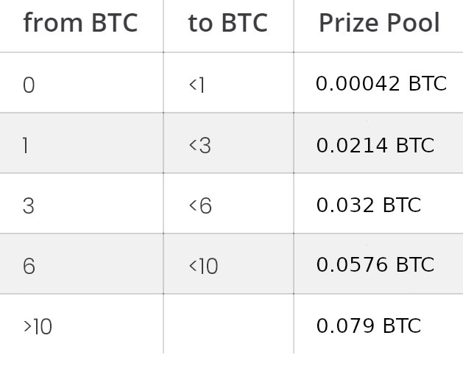Click the 0.0576 BTC prize pool value

[x=375, y=264]
